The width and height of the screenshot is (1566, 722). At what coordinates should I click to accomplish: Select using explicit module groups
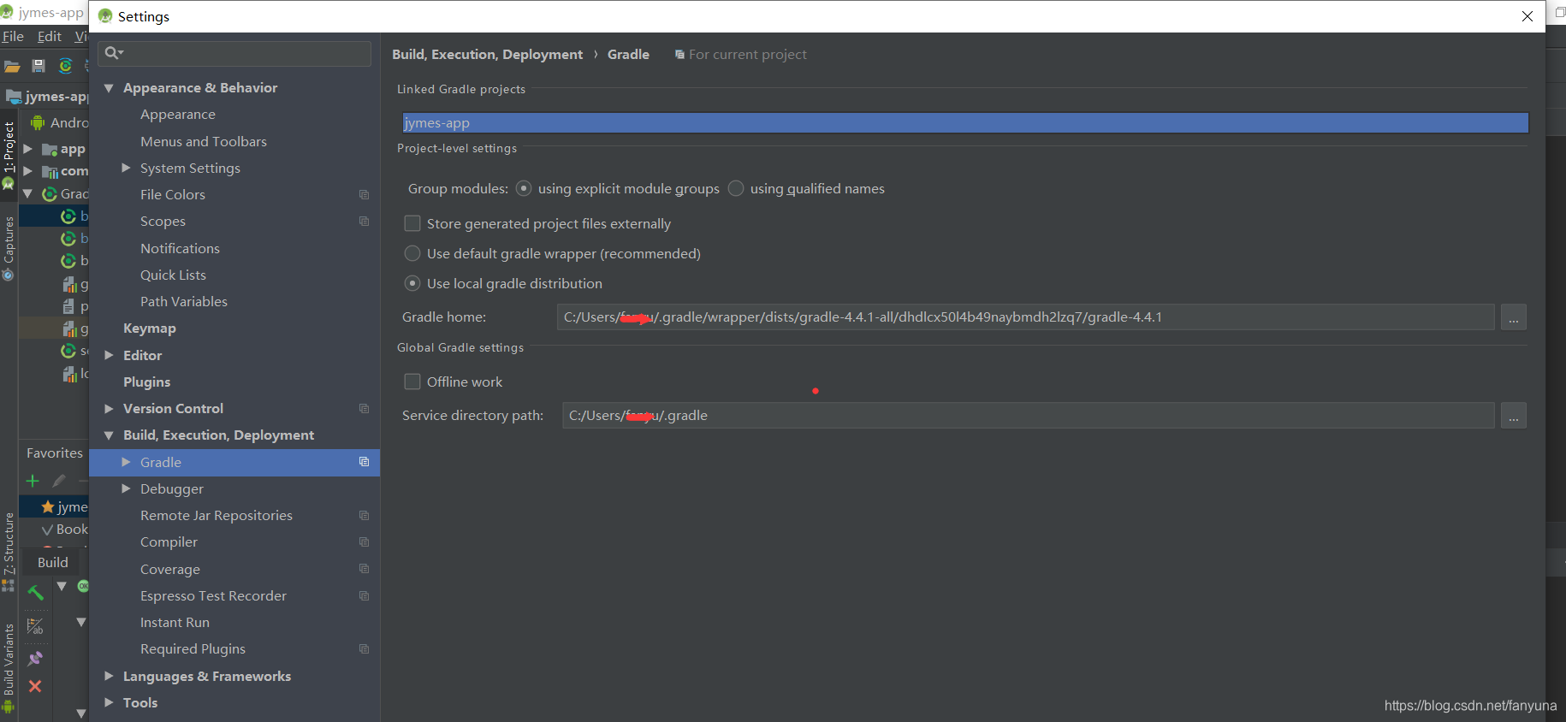[x=524, y=188]
